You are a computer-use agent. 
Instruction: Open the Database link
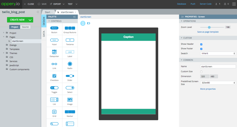(182, 4)
